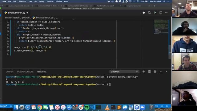Kill the terminal with the trash icon
This screenshot has width=197, height=111.
pyautogui.click(x=155, y=72)
